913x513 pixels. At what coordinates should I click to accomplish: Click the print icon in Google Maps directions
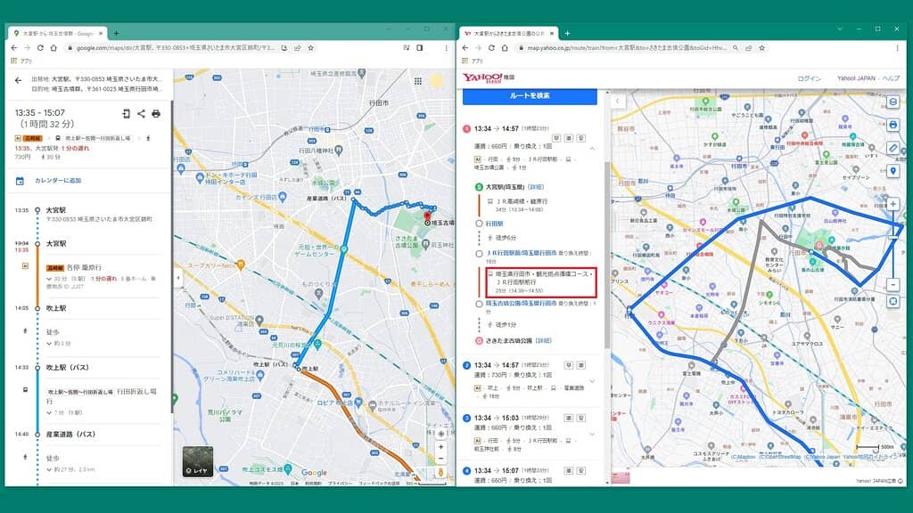[156, 114]
